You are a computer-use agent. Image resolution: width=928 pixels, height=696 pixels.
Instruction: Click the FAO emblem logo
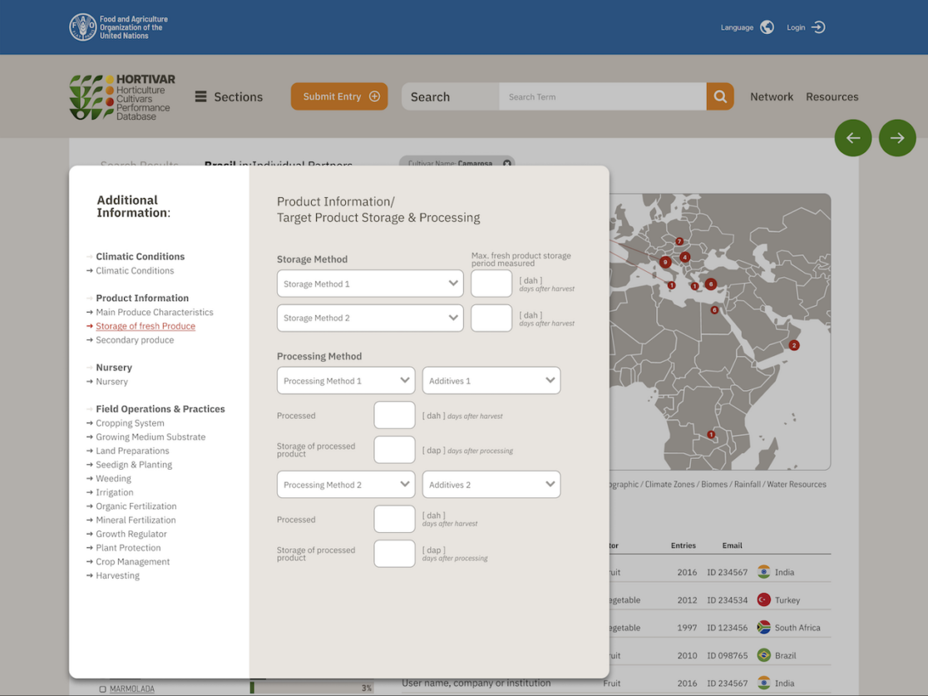[x=83, y=27]
